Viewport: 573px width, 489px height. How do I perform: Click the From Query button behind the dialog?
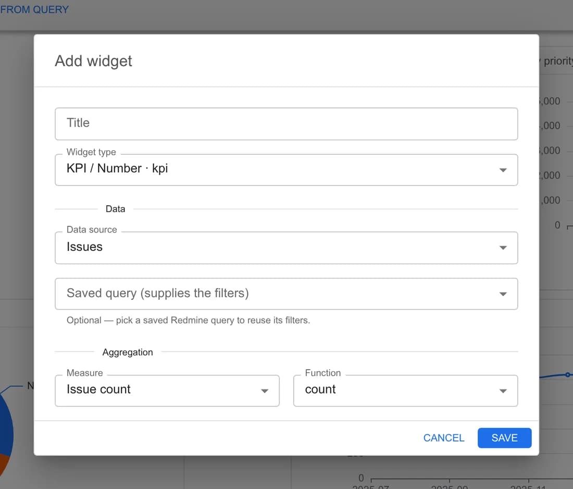click(34, 9)
